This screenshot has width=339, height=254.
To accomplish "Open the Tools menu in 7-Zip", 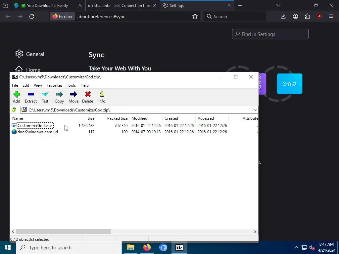I will coord(72,85).
